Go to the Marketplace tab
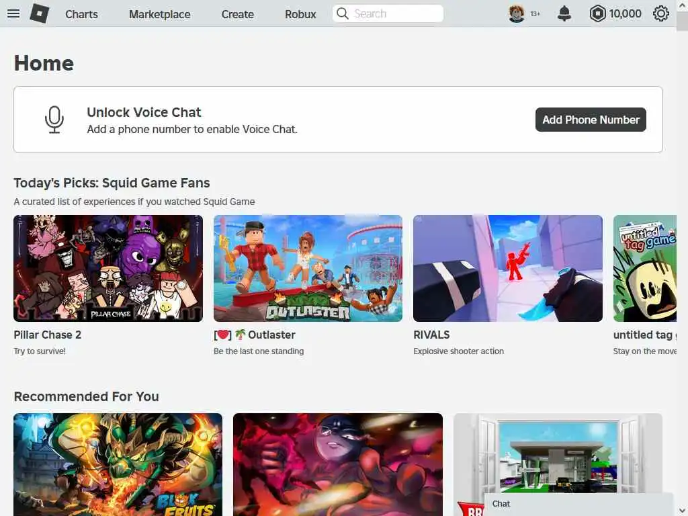 (x=160, y=14)
